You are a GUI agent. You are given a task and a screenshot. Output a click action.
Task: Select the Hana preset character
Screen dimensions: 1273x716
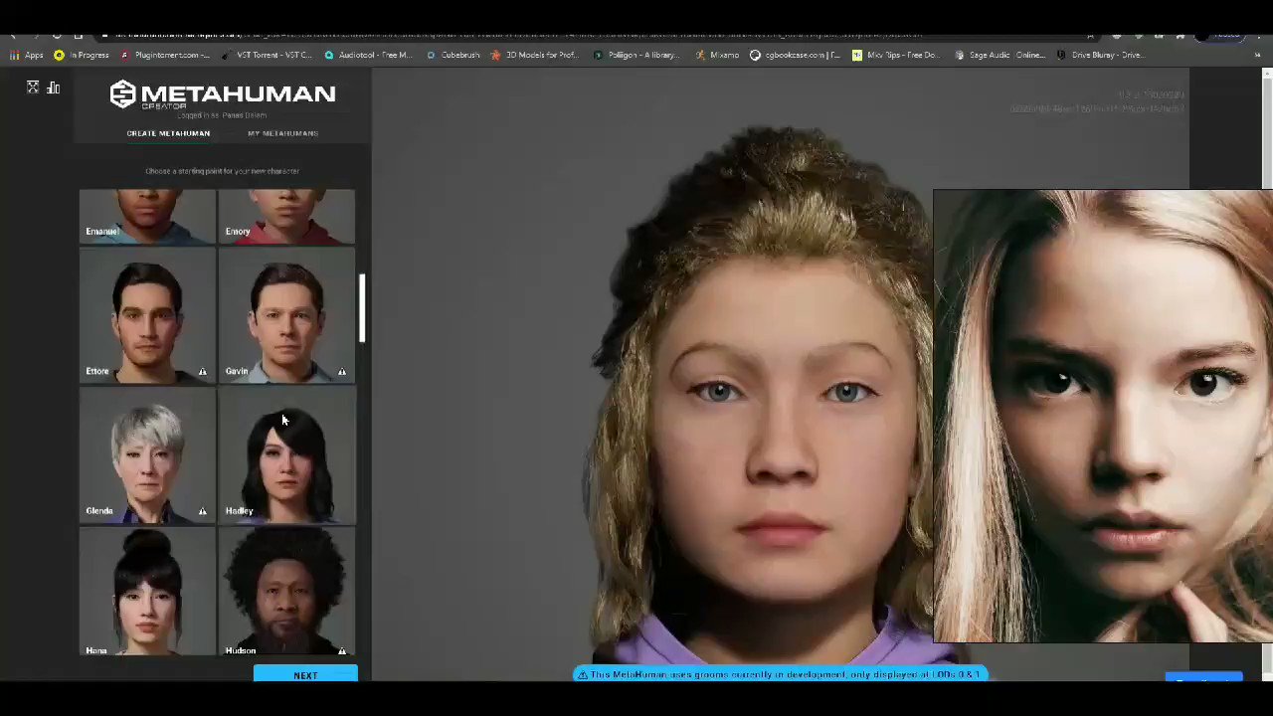[147, 592]
